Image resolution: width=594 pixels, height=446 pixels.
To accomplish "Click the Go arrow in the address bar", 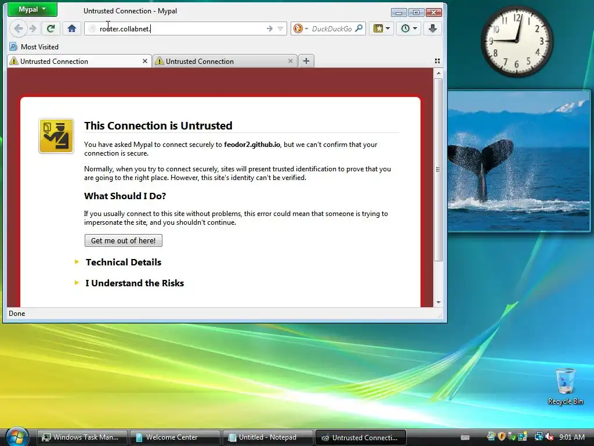I will pos(269,29).
